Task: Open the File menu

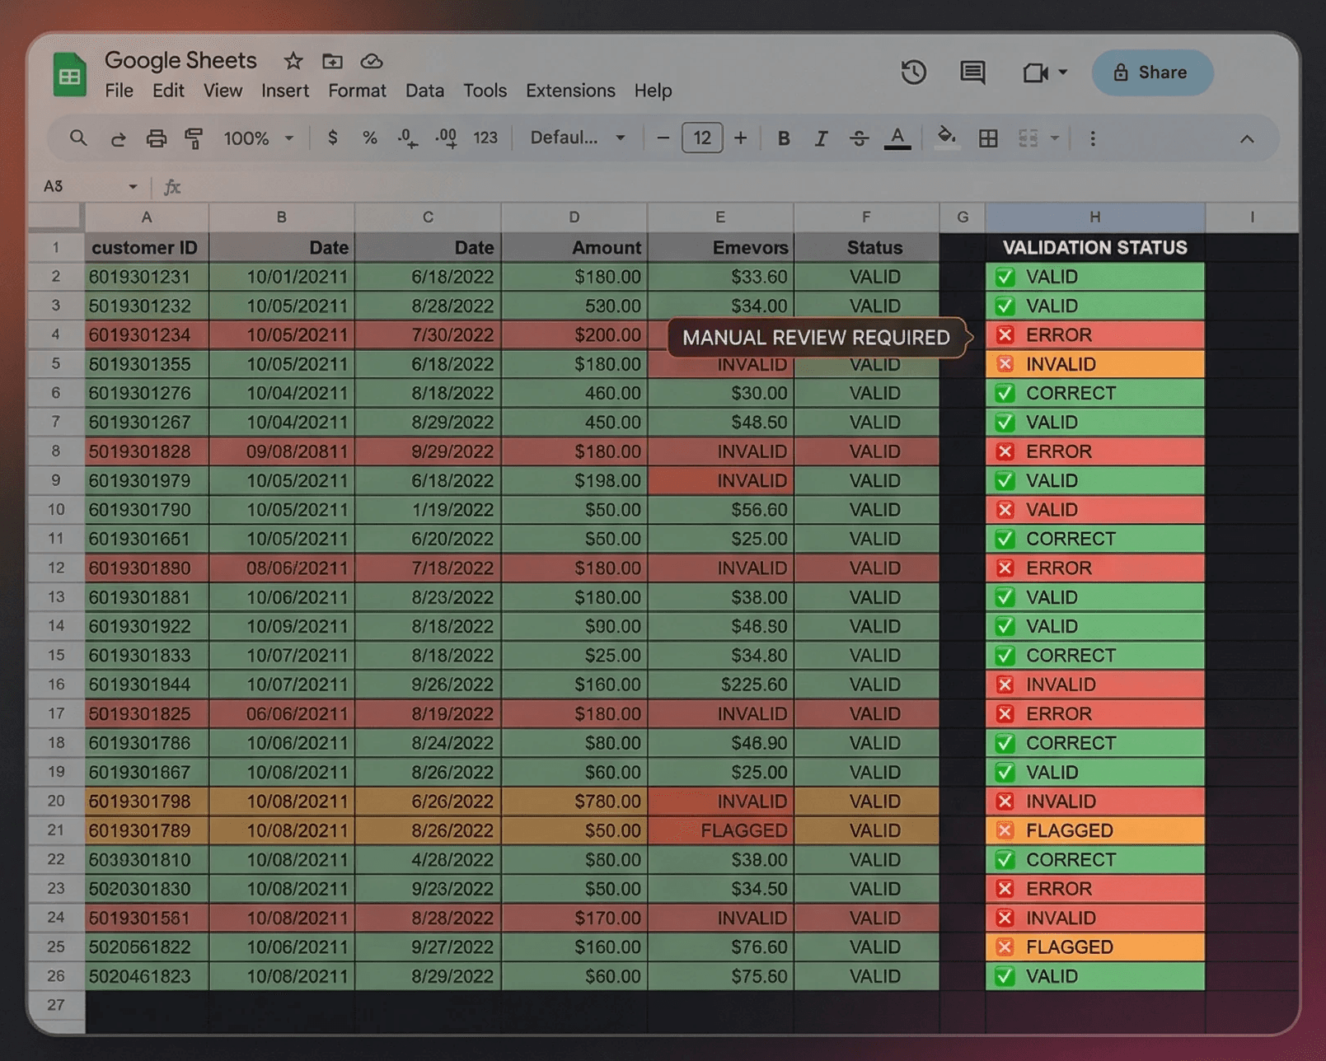Action: point(119,91)
